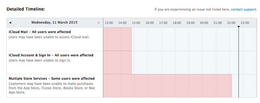This screenshot has height=103, width=260.
Task: Click the 18:00 time label
Action: tap(177, 23)
